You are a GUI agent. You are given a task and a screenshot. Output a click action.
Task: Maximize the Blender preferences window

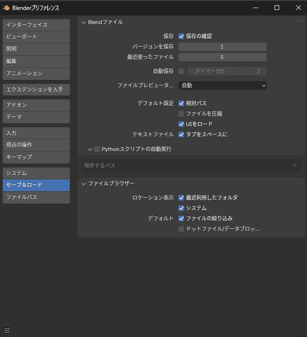[x=277, y=8]
